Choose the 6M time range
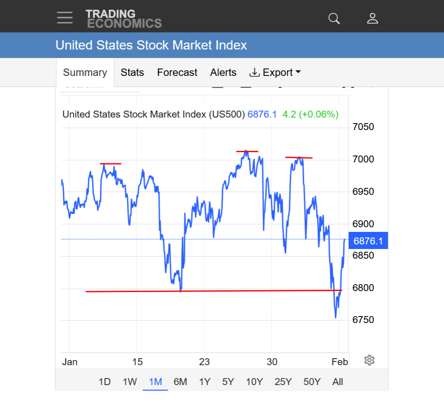The image size is (444, 417). click(x=180, y=382)
